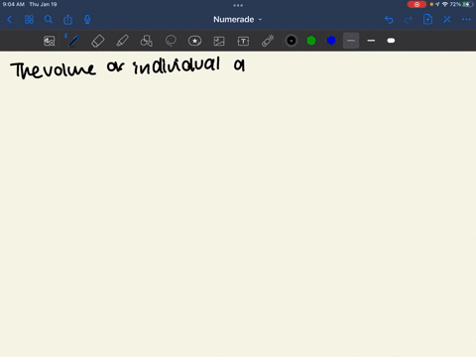Select the thickest stroke width
The height and width of the screenshot is (357, 476).
tap(391, 41)
